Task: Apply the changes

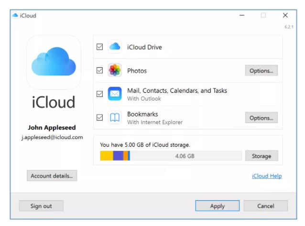Action: [x=217, y=206]
